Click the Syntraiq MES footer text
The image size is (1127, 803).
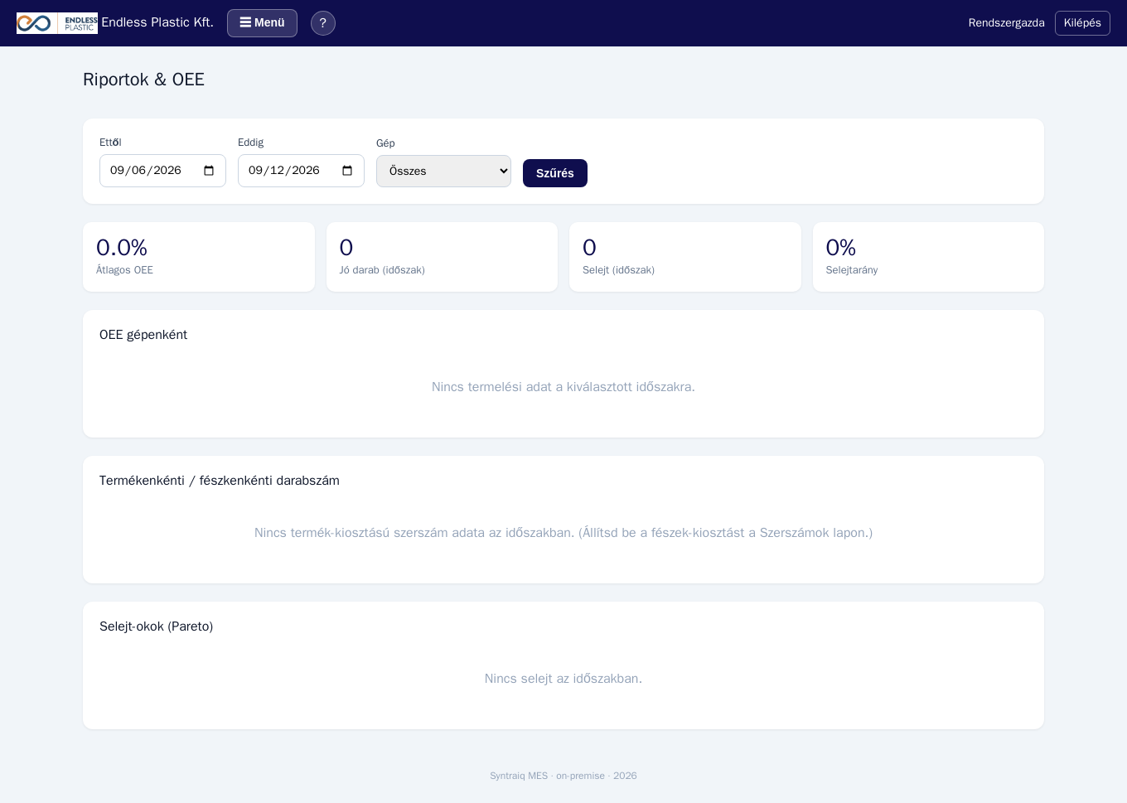tap(563, 776)
